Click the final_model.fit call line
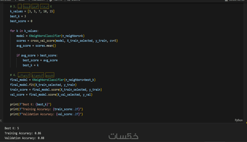Viewport: 247px width, 142px height. click(43, 85)
